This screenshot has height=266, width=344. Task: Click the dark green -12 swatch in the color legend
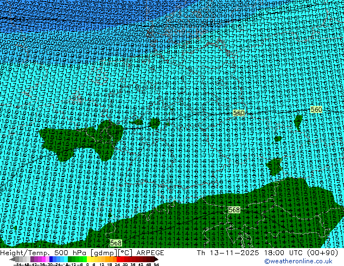coord(70,259)
